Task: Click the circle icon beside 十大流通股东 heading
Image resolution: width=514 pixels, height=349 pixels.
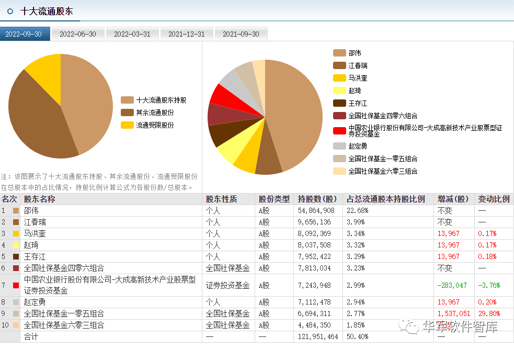Action: pos(10,12)
